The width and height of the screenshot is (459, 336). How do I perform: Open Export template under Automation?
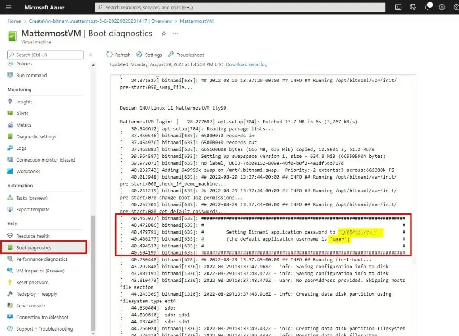(33, 209)
